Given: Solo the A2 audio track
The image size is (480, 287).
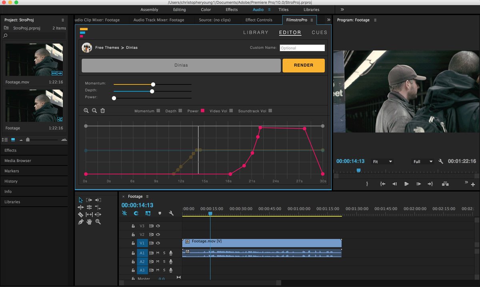Looking at the screenshot, I should pos(164,261).
